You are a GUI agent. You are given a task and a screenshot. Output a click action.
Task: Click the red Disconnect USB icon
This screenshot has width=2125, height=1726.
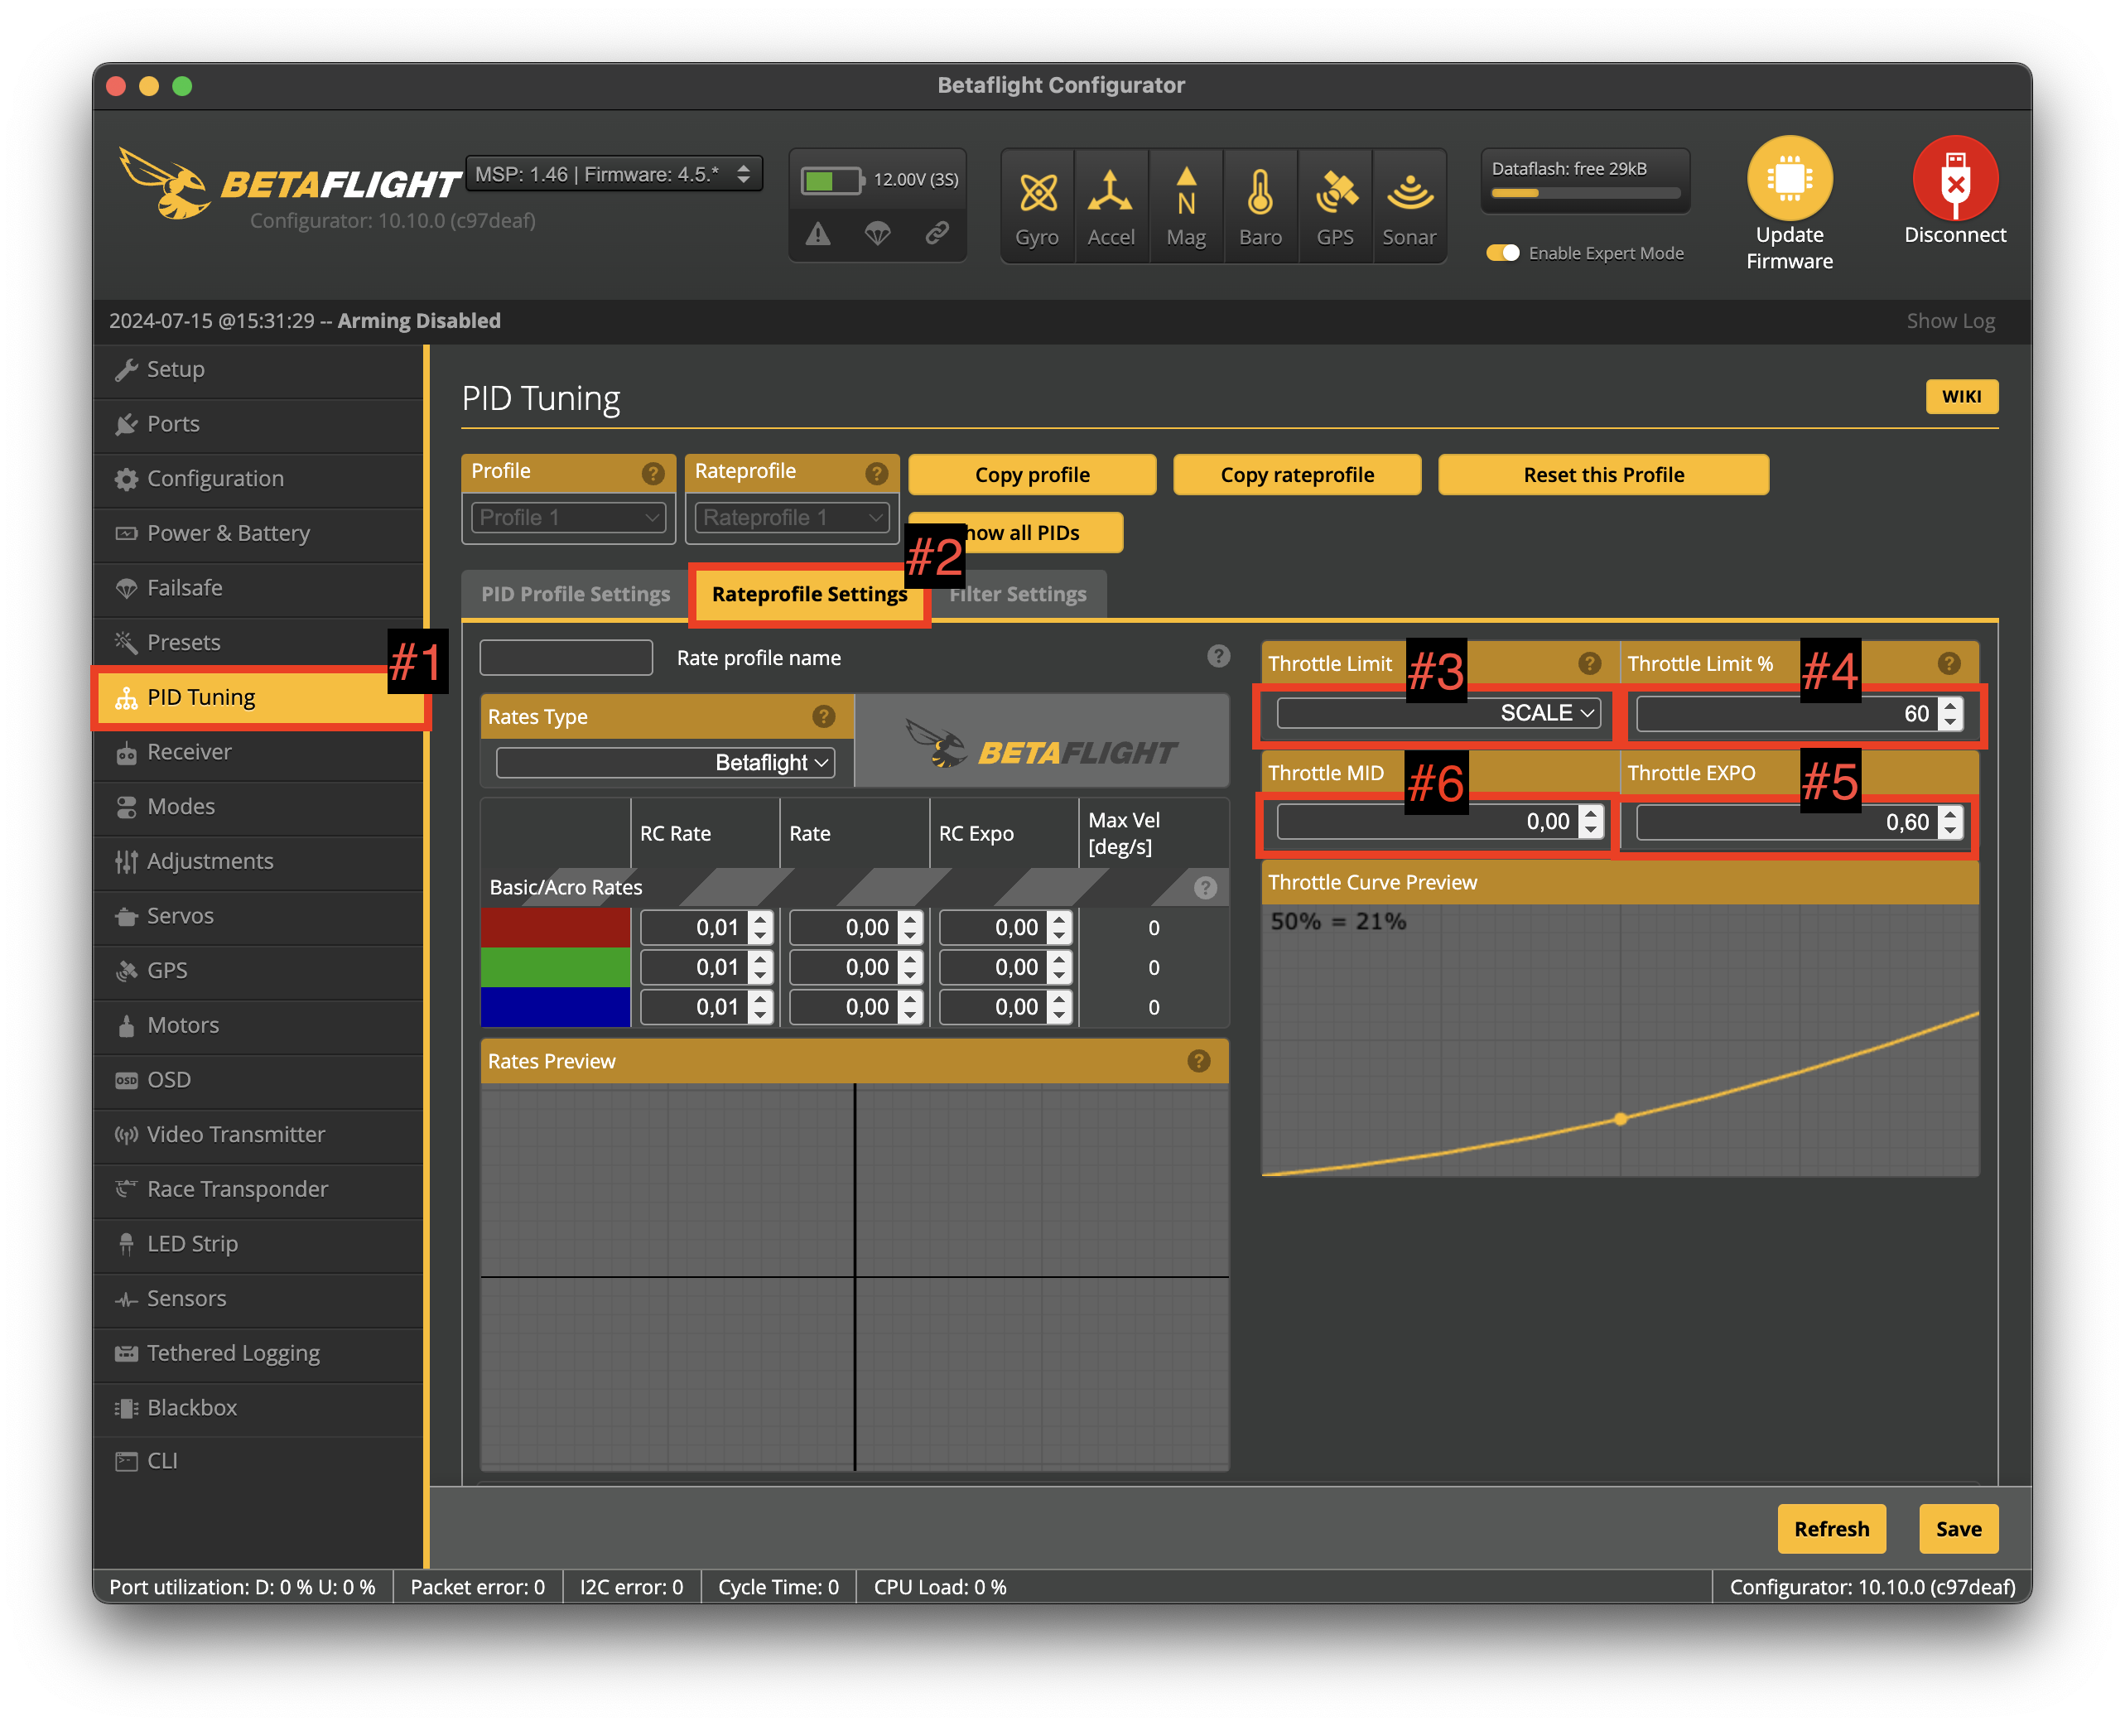coord(1954,178)
